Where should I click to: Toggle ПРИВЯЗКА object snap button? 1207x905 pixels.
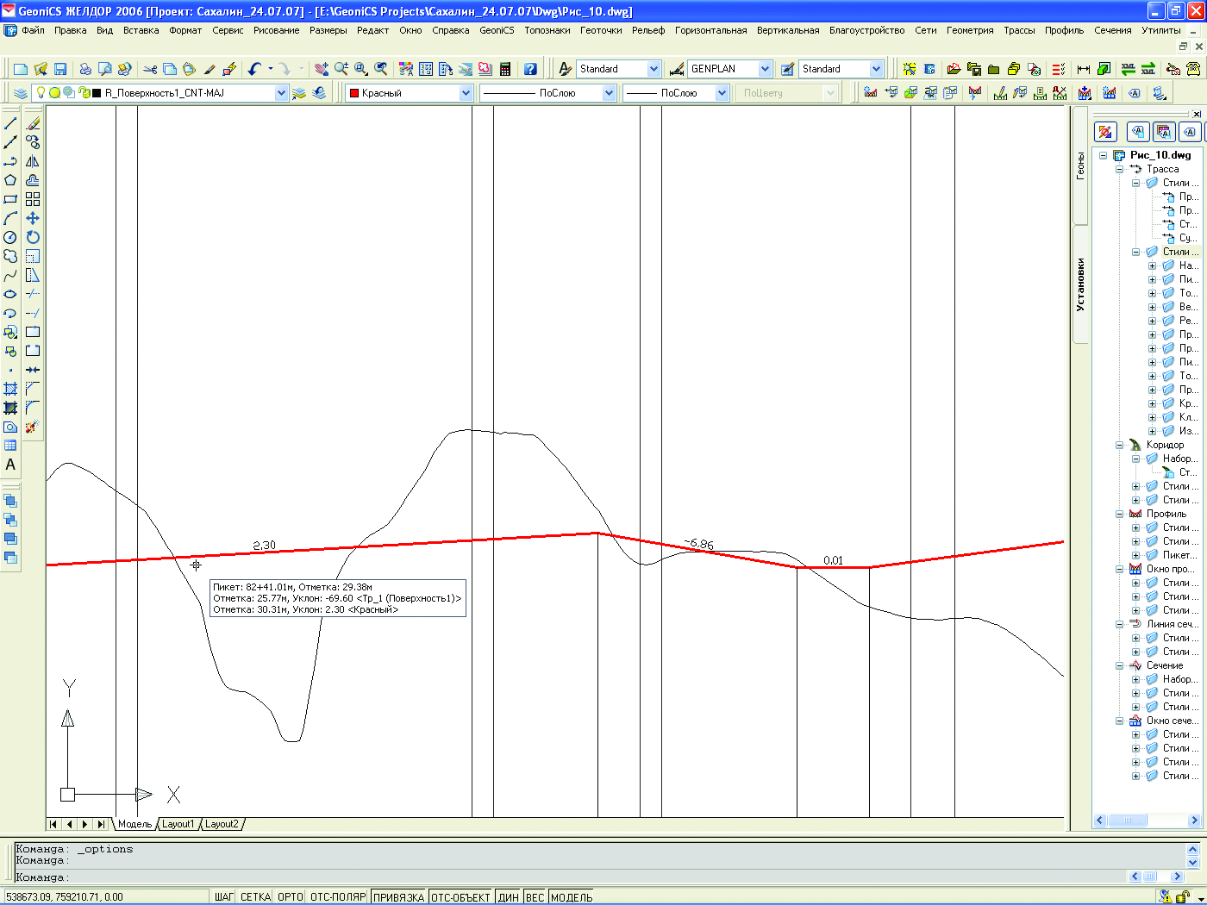pos(398,897)
